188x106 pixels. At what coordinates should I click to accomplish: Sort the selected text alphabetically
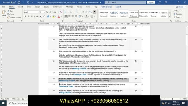coord(90,12)
